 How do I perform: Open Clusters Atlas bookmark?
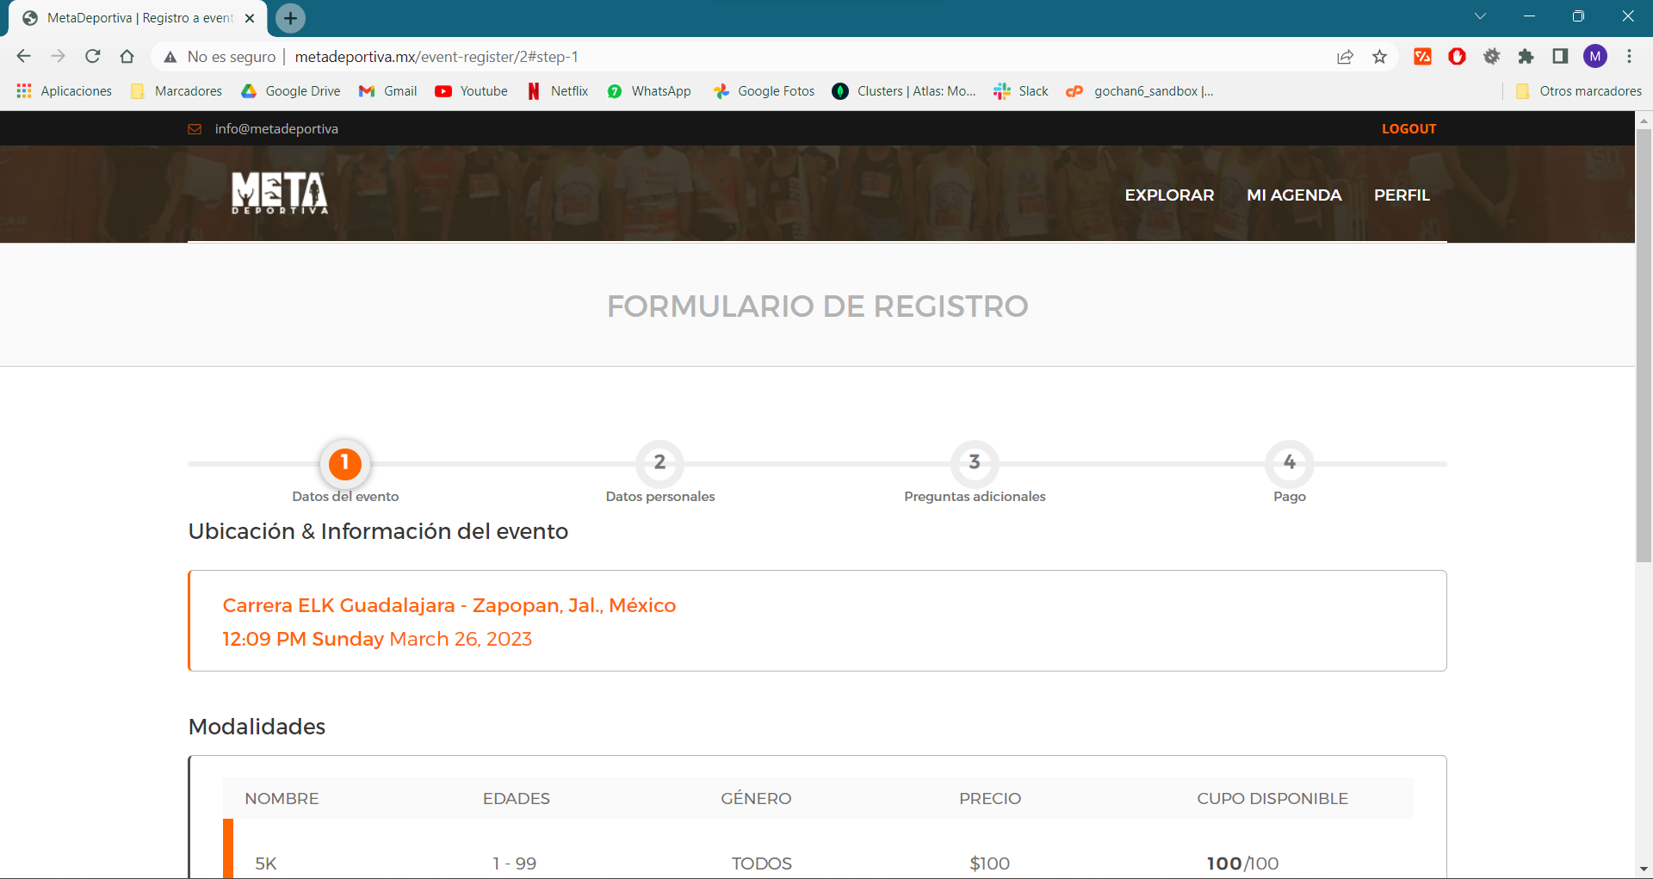pyautogui.click(x=904, y=91)
